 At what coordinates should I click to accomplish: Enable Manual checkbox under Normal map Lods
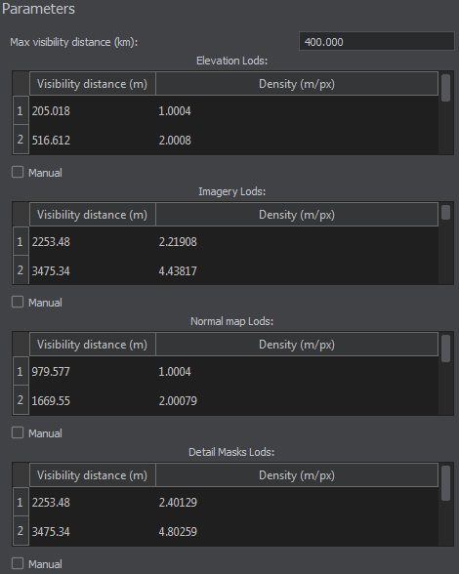click(x=18, y=432)
